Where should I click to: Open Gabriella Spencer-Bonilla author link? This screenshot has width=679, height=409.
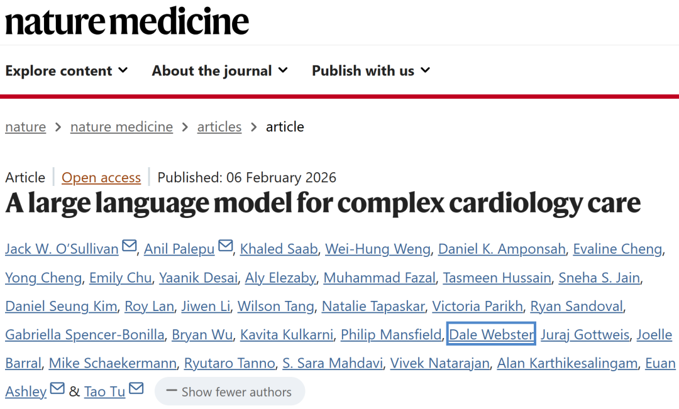pos(85,335)
